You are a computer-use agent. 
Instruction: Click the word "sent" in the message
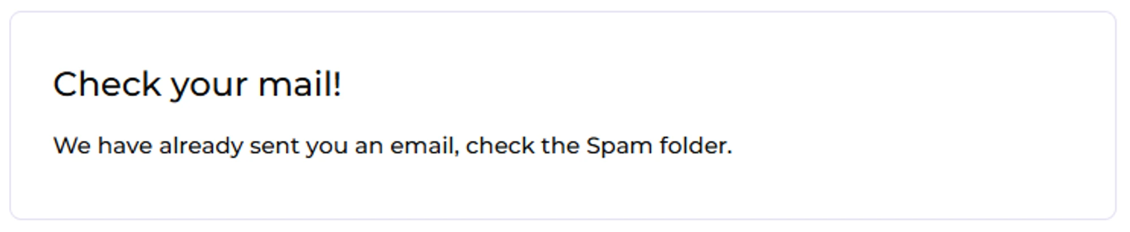click(x=275, y=146)
